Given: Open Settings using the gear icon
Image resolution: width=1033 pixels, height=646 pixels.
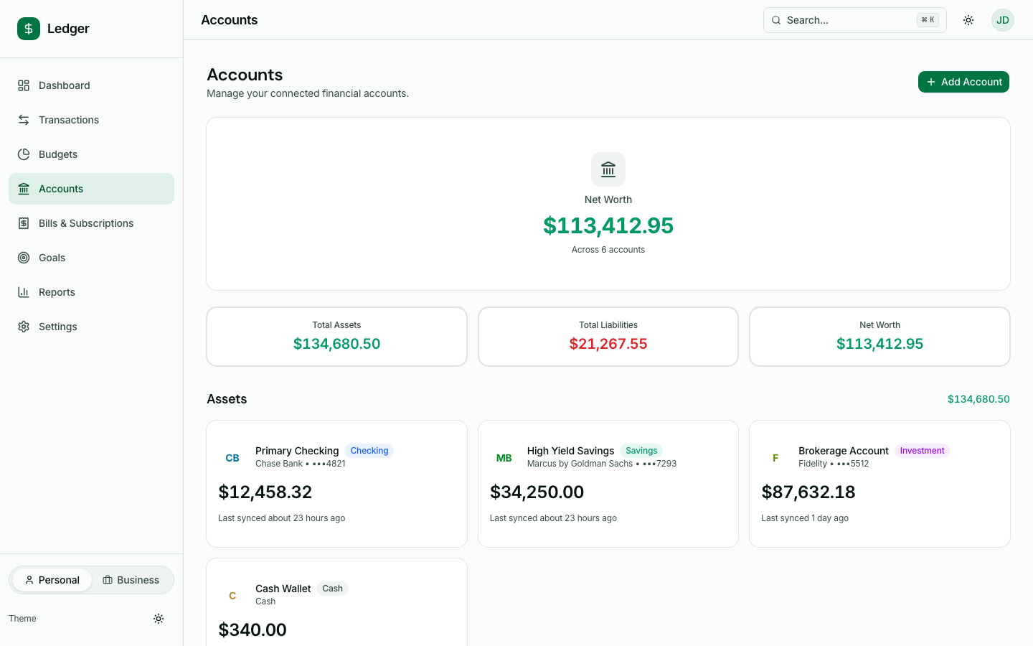Looking at the screenshot, I should pos(24,326).
